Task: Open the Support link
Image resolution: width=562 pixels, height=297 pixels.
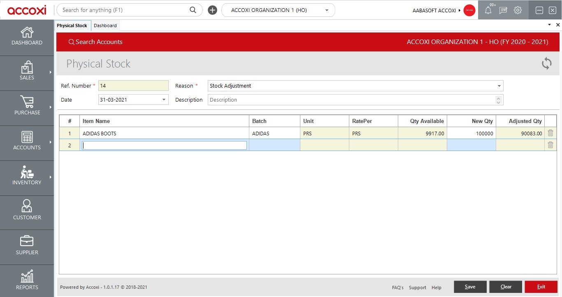Action: 418,288
